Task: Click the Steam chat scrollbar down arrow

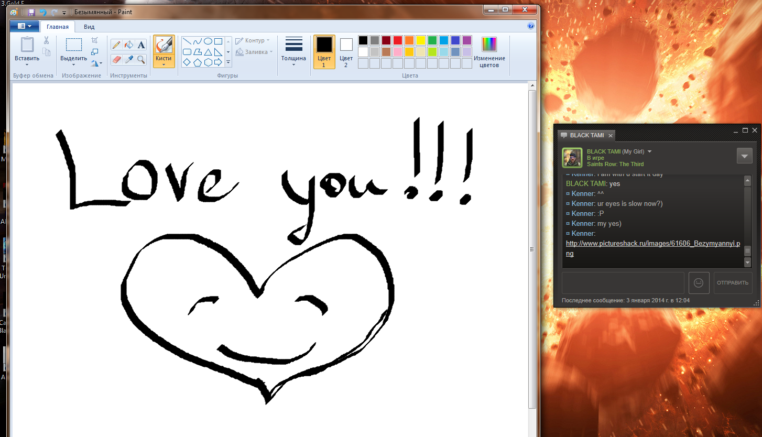Action: 748,262
